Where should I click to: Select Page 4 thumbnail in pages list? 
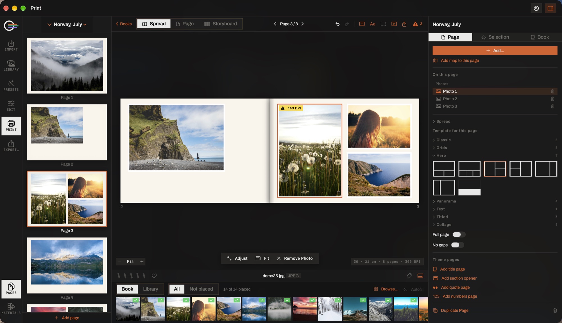click(67, 265)
